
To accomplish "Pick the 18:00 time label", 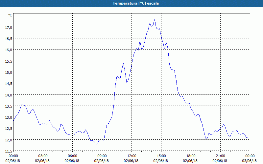I will pos(191,156).
